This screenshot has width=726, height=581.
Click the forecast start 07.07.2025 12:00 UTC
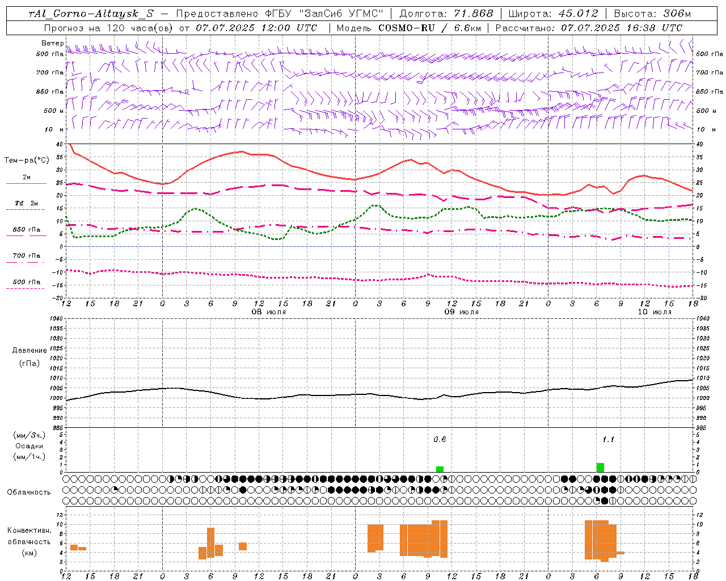pos(256,28)
